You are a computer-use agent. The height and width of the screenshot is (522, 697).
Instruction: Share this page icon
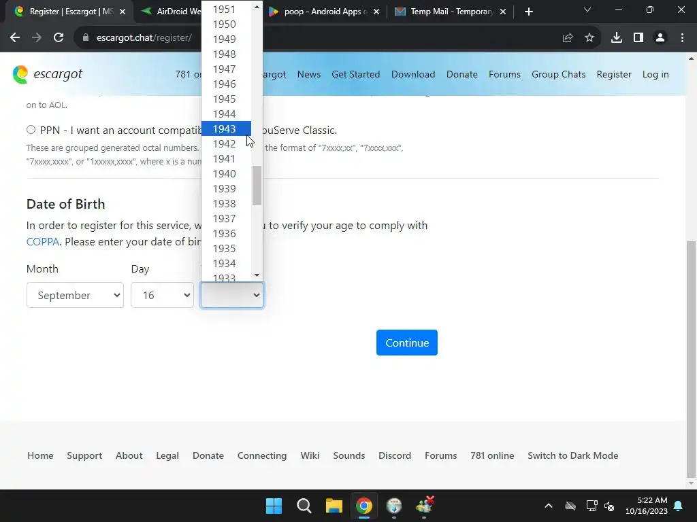pyautogui.click(x=568, y=38)
